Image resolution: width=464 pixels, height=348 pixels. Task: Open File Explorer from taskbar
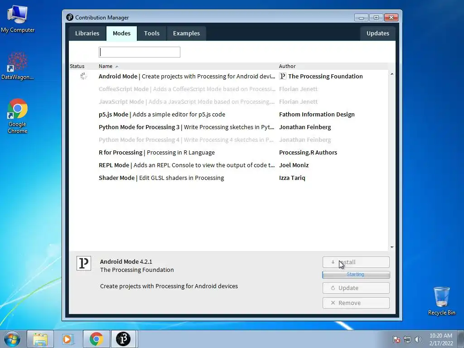coord(40,339)
